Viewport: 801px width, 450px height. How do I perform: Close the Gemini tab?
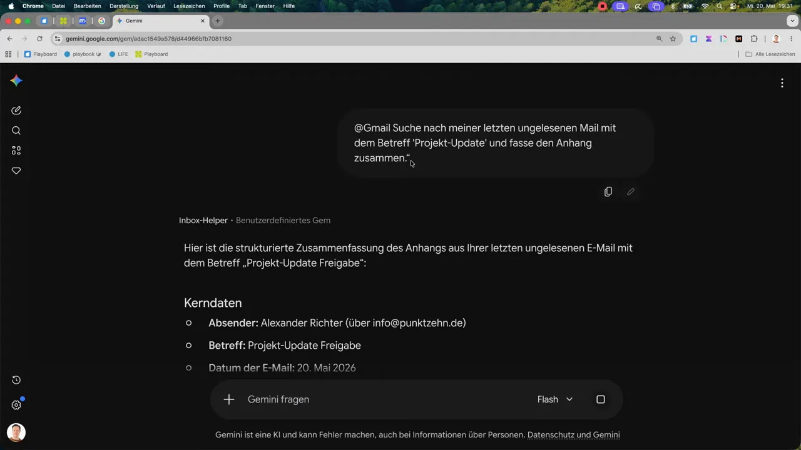[x=203, y=21]
